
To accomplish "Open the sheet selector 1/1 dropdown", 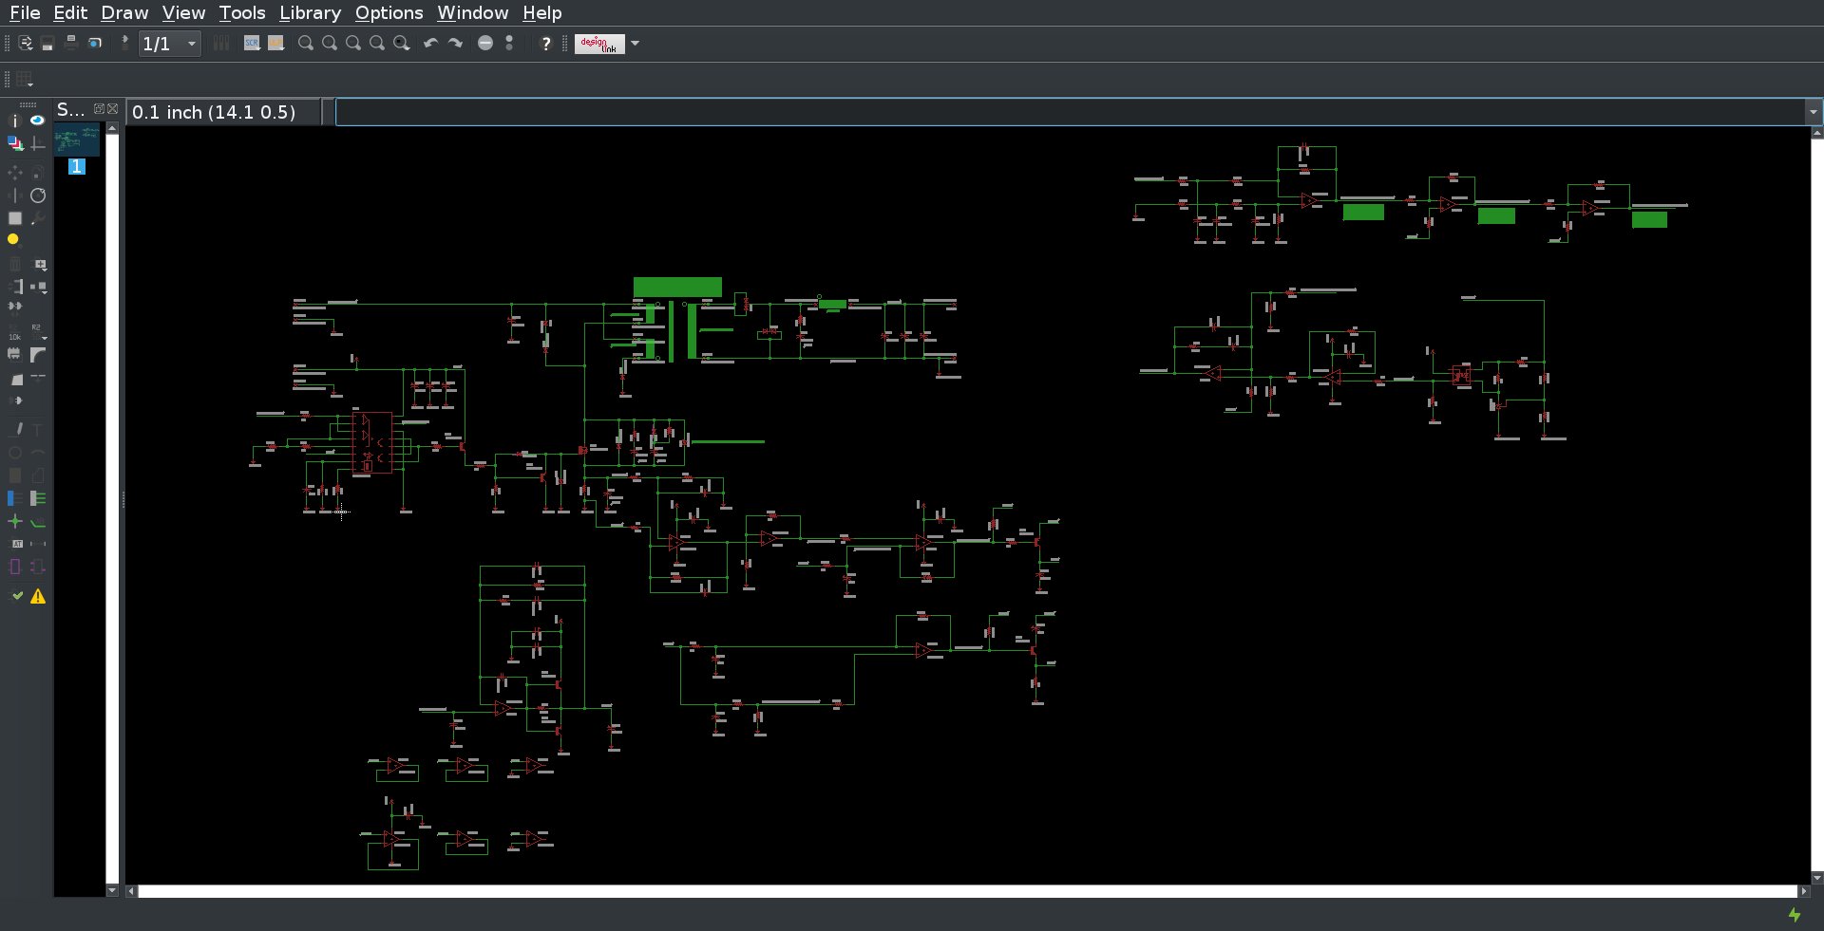I will [x=191, y=44].
